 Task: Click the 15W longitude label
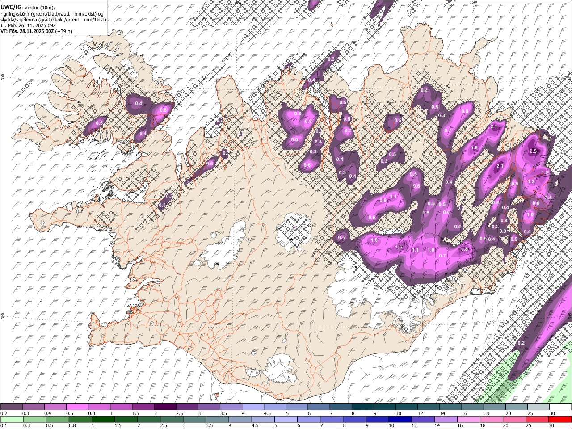click(x=473, y=2)
